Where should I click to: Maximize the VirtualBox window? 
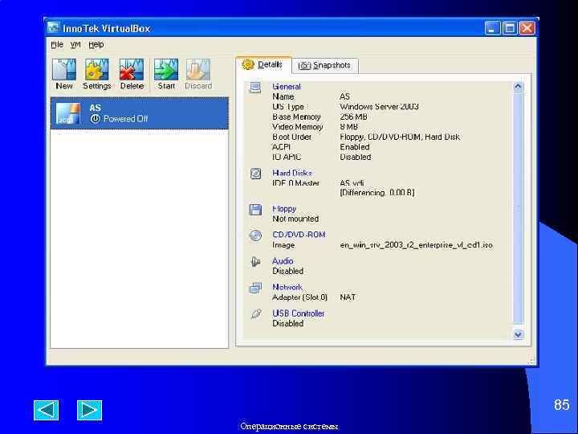pyautogui.click(x=510, y=28)
